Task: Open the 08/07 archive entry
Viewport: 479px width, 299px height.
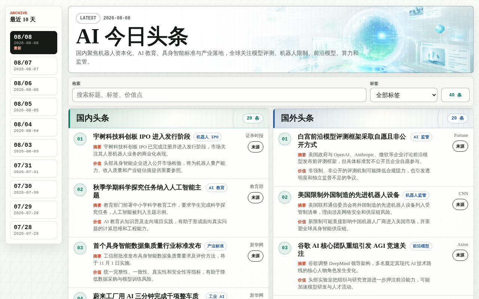Action: [34, 66]
